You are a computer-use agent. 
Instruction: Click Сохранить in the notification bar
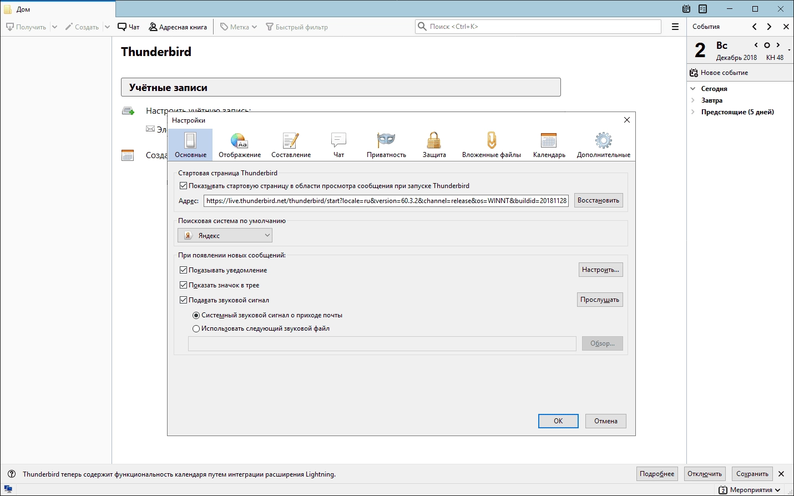(x=752, y=474)
